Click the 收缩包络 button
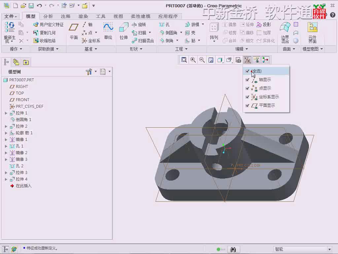Screen dimensions: 338x254 coord(45,41)
